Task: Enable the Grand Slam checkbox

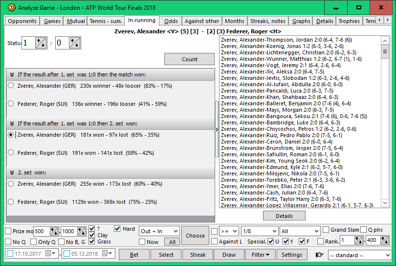Action: coord(326,230)
